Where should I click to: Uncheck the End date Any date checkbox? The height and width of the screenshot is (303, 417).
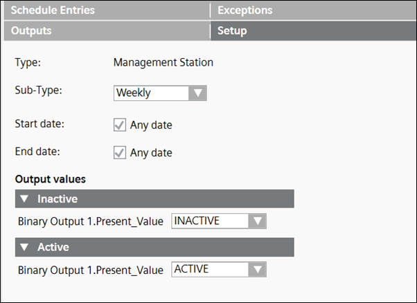tap(119, 152)
